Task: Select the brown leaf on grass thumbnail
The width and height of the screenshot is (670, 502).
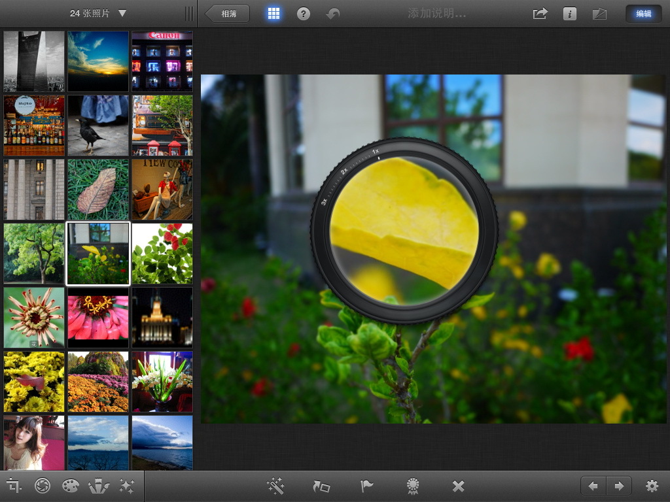Action: coord(98,190)
